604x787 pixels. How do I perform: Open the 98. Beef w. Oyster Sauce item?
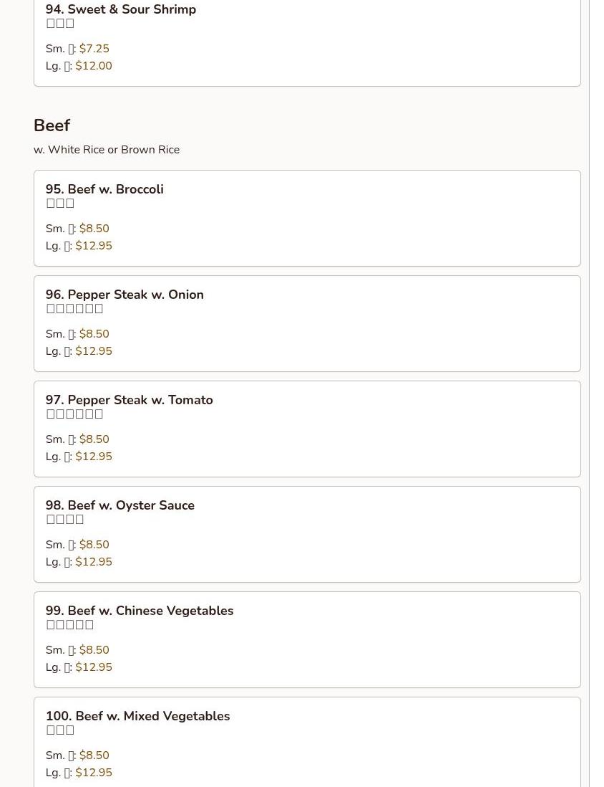point(120,505)
